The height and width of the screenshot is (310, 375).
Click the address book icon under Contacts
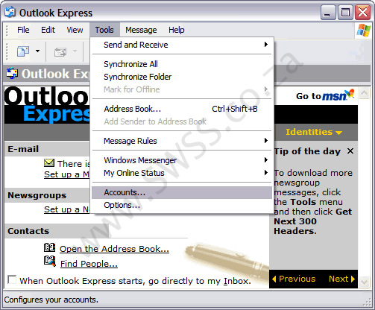tap(50, 247)
